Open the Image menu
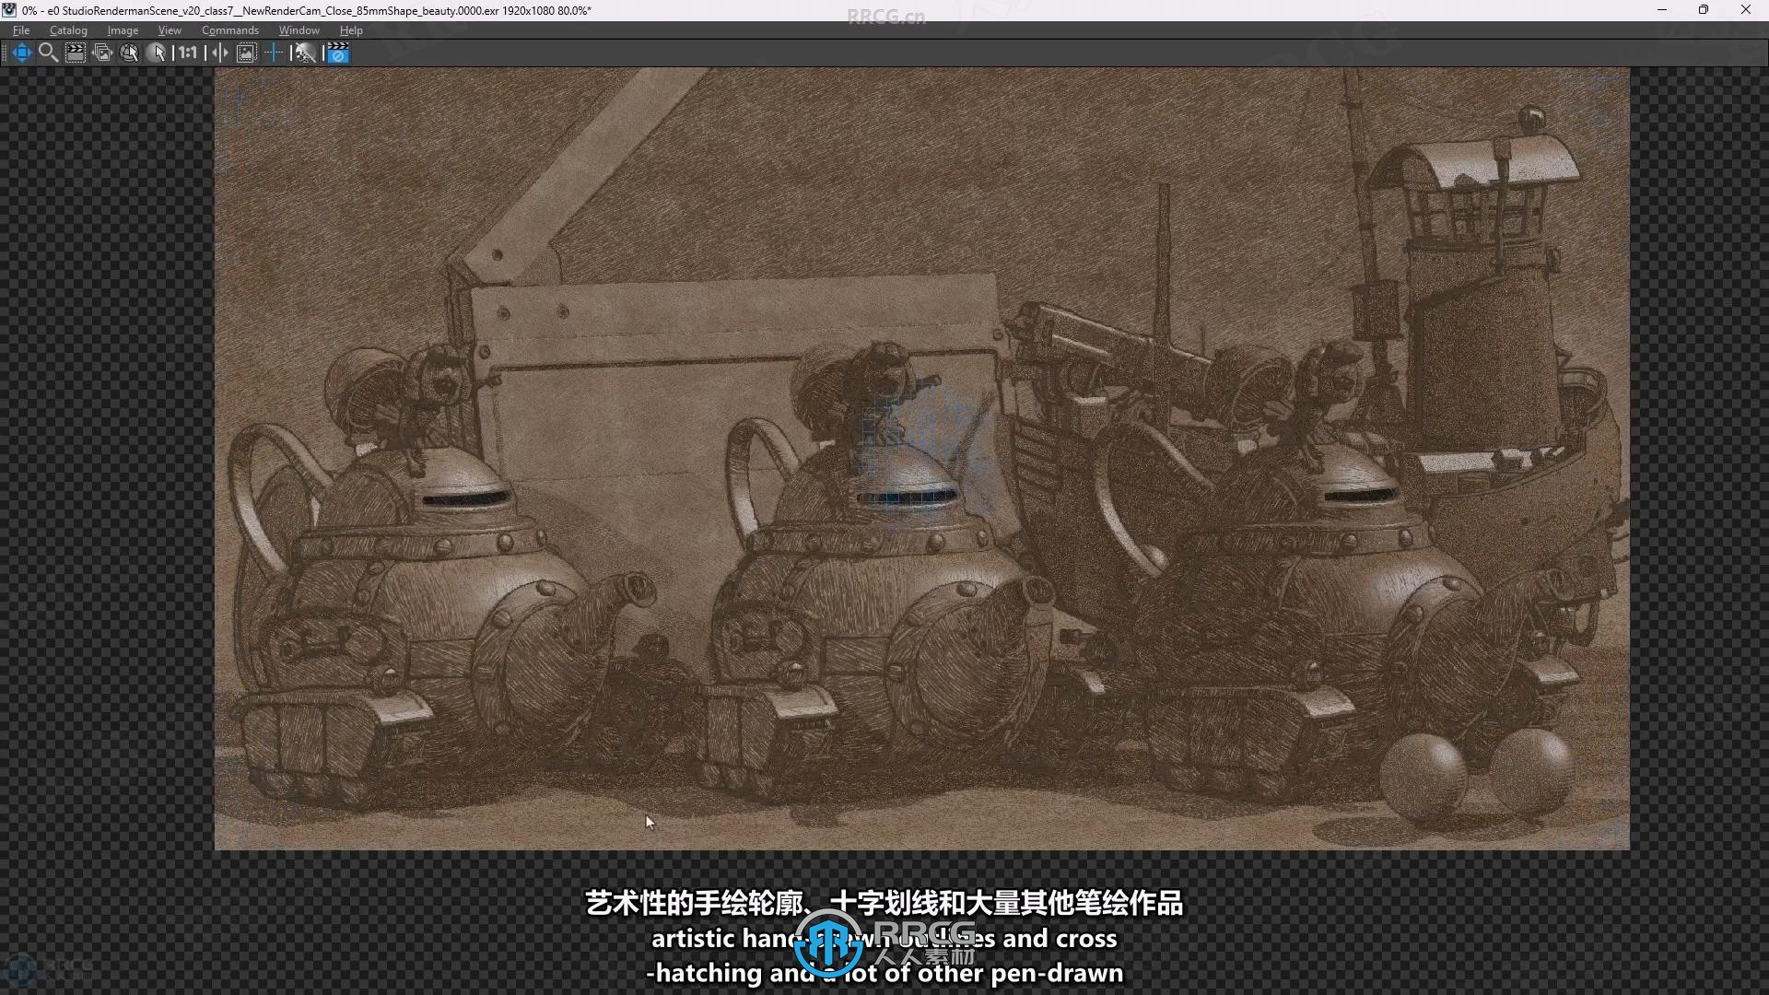Viewport: 1769px width, 995px height. 123,30
